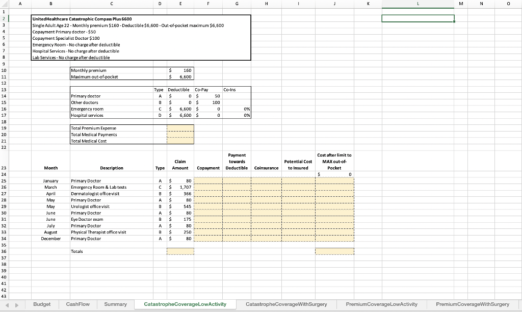Click the Totals cost after limit cell

click(x=334, y=251)
